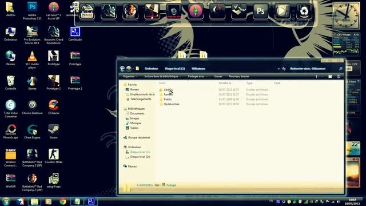The height and width of the screenshot is (206, 366).
Task: Select the CamStudio desktop shortcut
Action: [75, 34]
